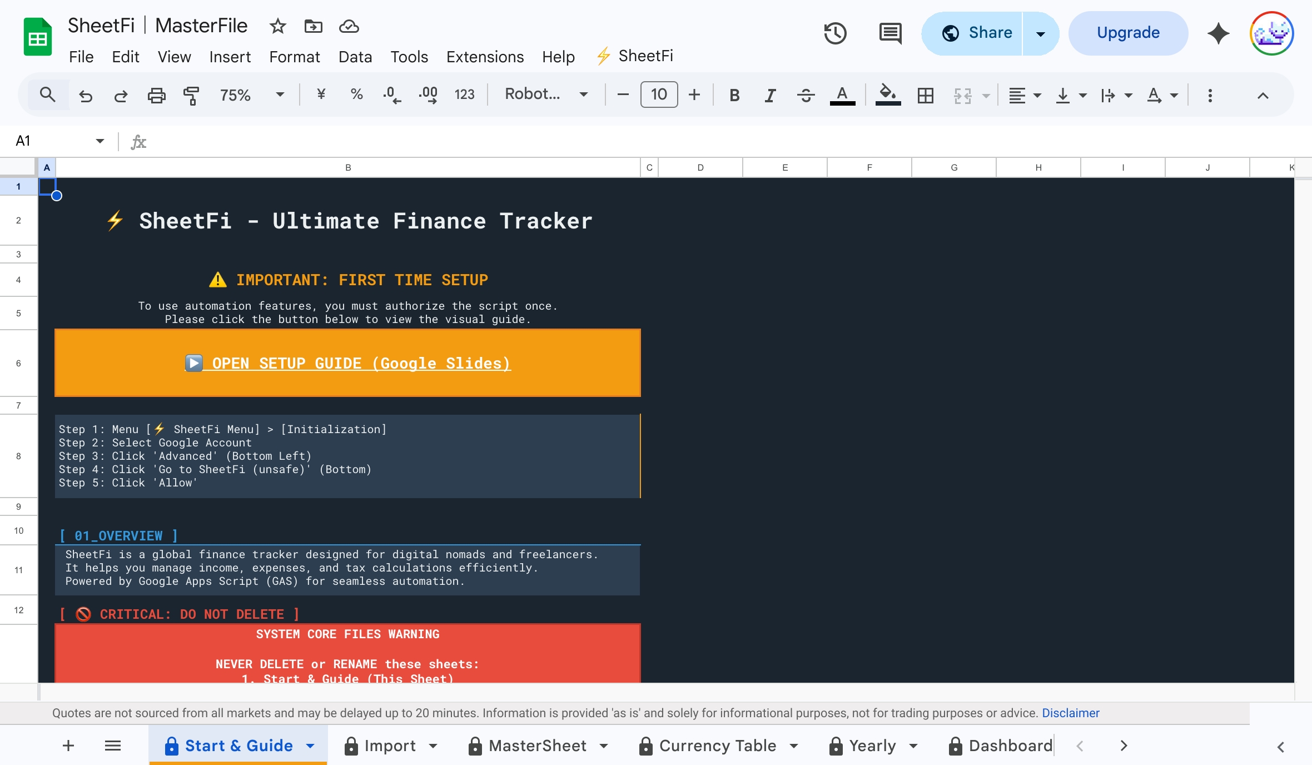Toggle strikethrough formatting
1312x765 pixels.
pos(806,95)
